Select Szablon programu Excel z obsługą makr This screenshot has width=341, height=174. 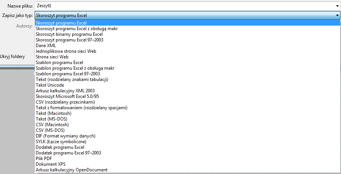pyautogui.click(x=188, y=68)
